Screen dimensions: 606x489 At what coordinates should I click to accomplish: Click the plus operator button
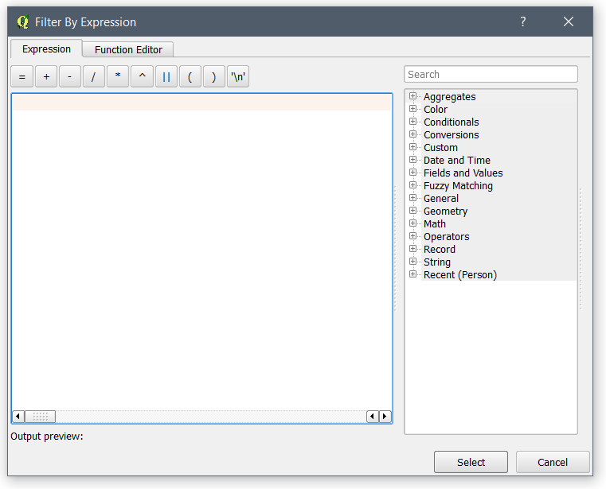coord(46,77)
